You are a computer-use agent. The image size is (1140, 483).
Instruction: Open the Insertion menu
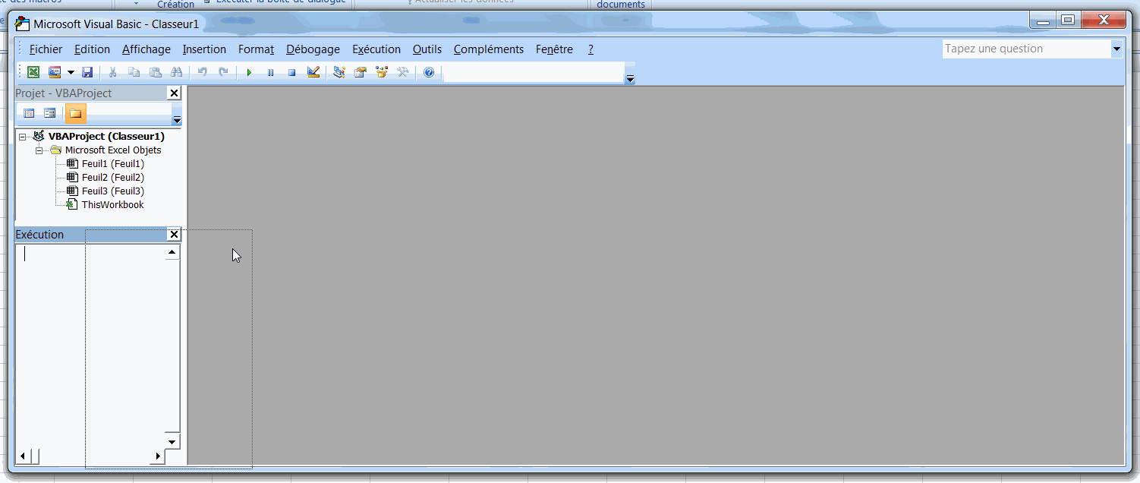pyautogui.click(x=204, y=49)
